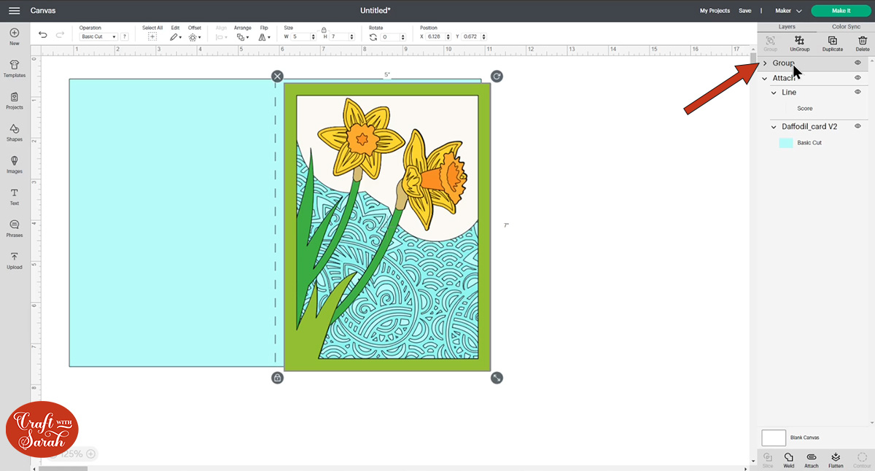Open the Images library

tap(14, 165)
